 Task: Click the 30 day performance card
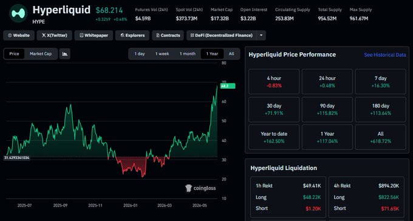pos(274,109)
